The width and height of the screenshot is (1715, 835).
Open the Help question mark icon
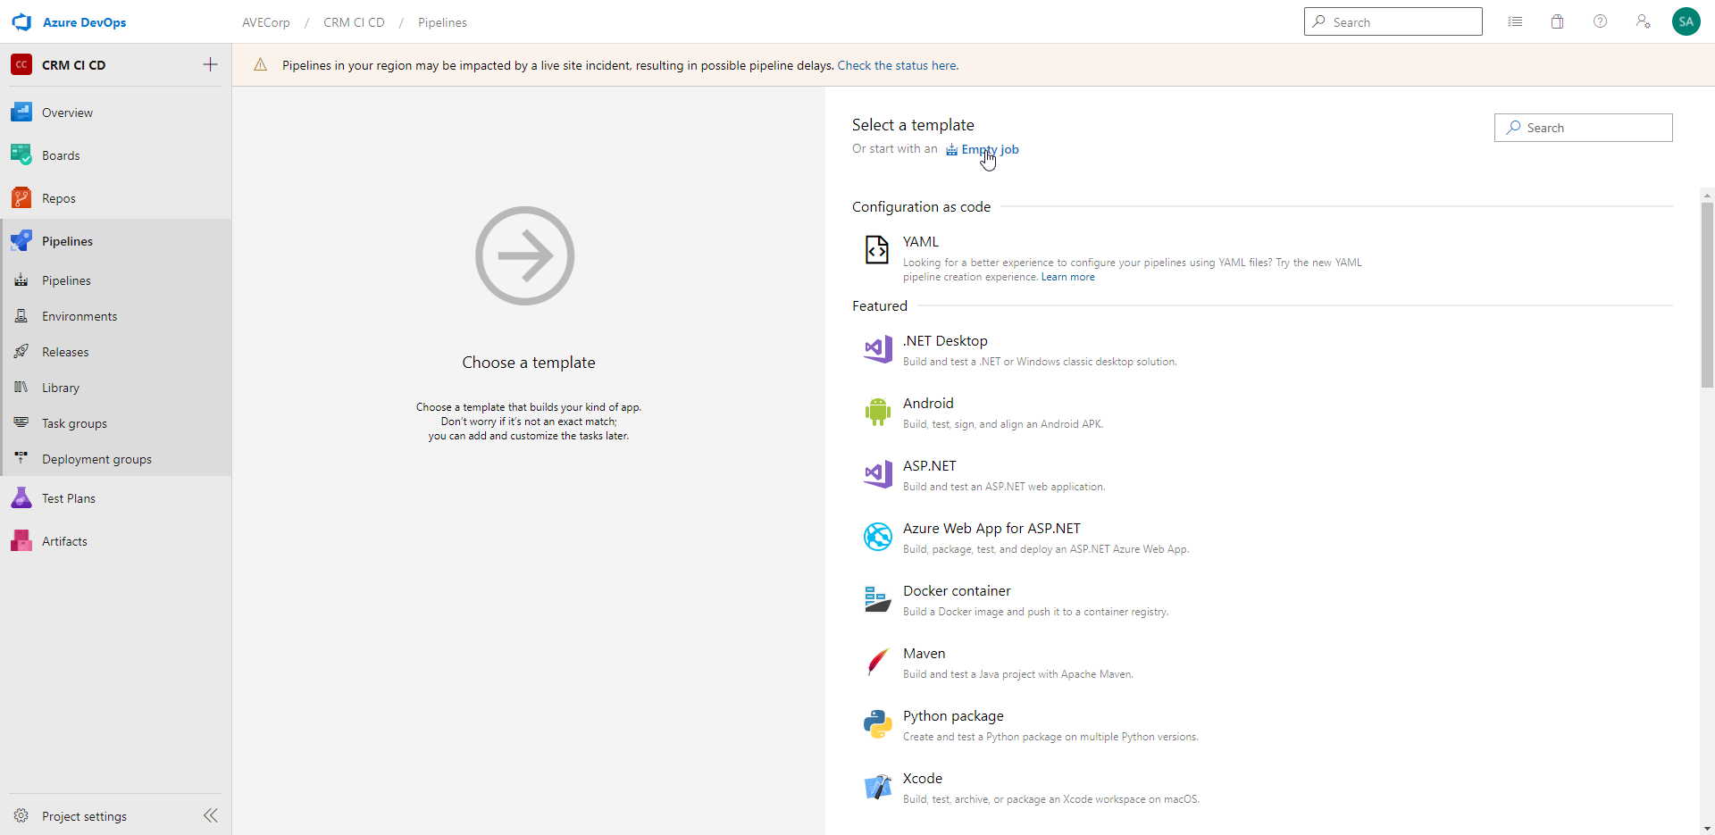pos(1600,21)
